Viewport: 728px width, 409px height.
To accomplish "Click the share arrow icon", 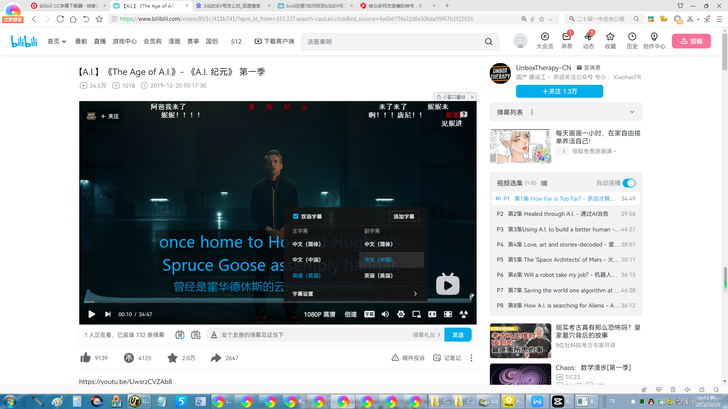I will click(x=216, y=358).
